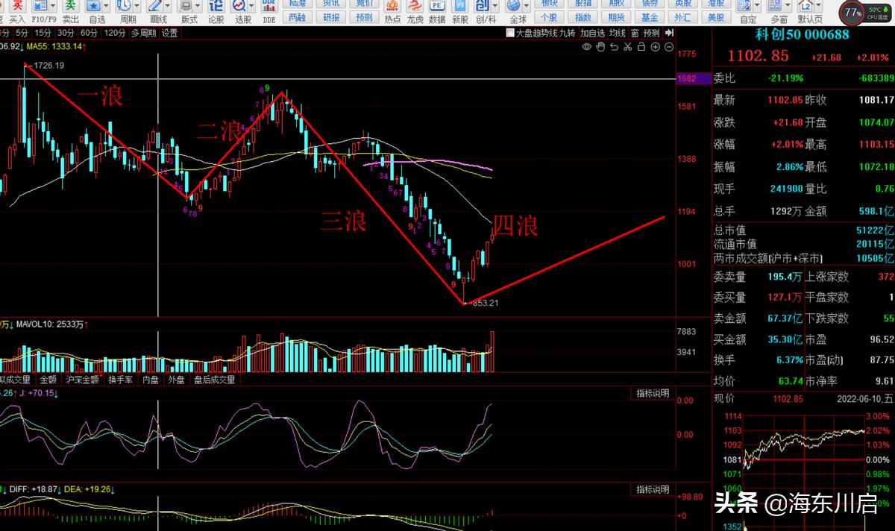Select the 换手率 turnover indicator tab
The width and height of the screenshot is (895, 531).
coord(121,380)
